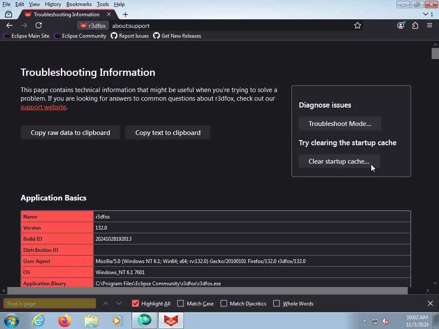
Task: Select the Troubleshooting Information tab
Action: pyautogui.click(x=66, y=14)
